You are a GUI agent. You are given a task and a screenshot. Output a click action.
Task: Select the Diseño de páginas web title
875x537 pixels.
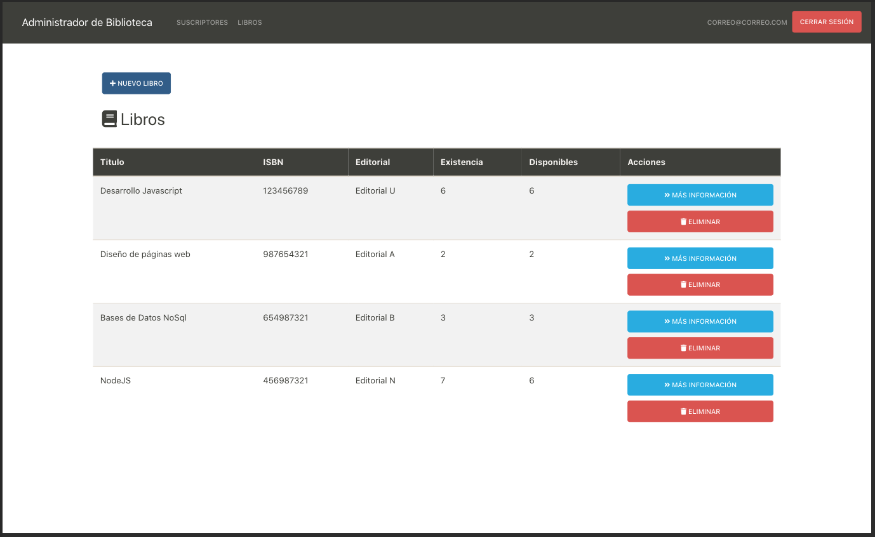click(x=145, y=254)
